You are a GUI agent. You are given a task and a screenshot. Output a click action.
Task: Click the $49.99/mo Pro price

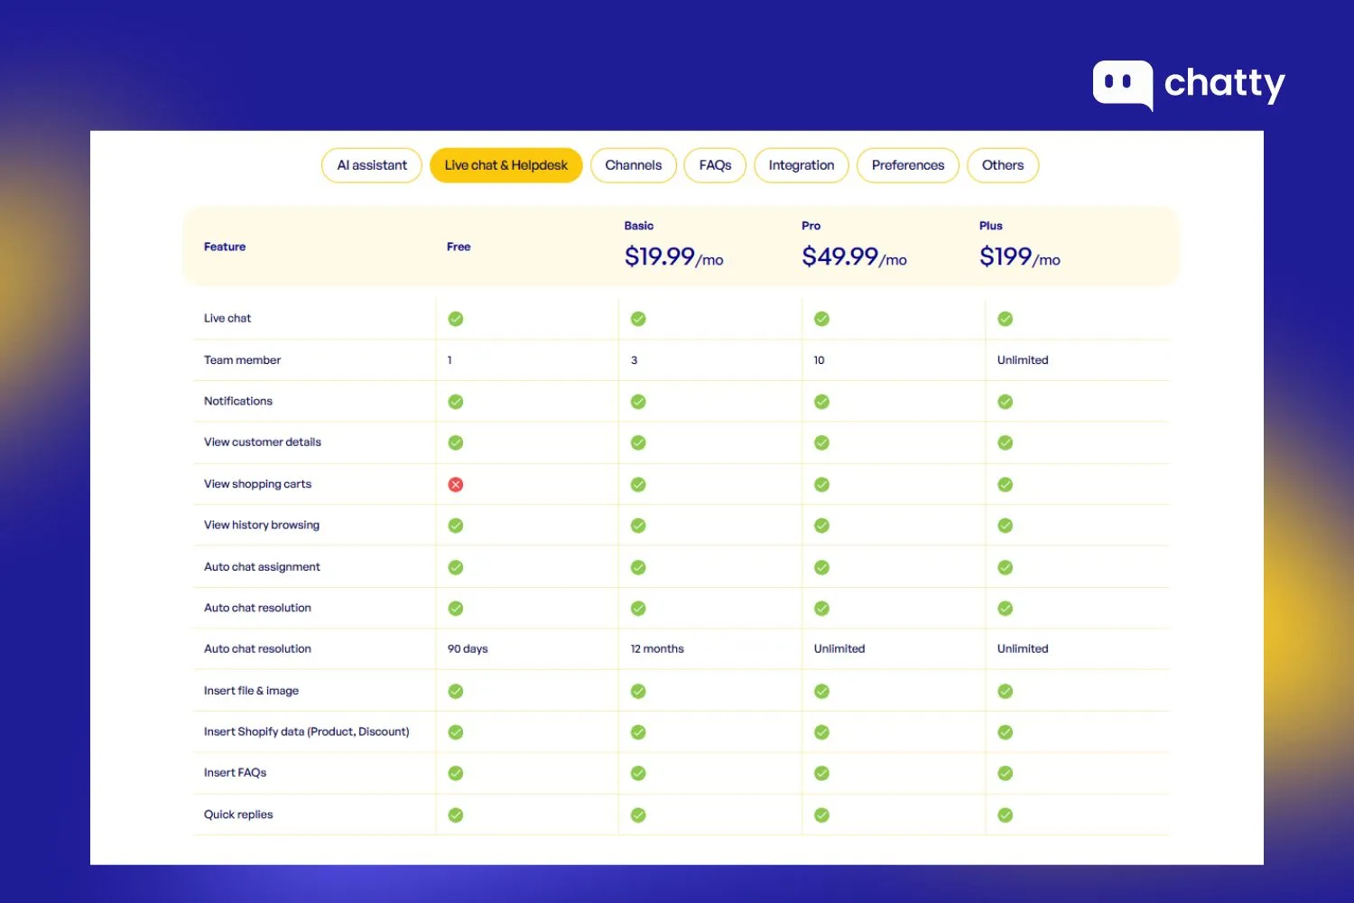[854, 257]
